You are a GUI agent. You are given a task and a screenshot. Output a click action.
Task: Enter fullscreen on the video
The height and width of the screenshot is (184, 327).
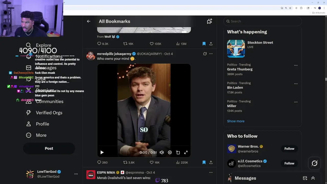tap(186, 152)
